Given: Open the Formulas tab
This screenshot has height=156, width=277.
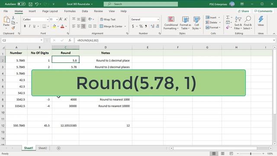Looking at the screenshot, I should tap(70, 11).
